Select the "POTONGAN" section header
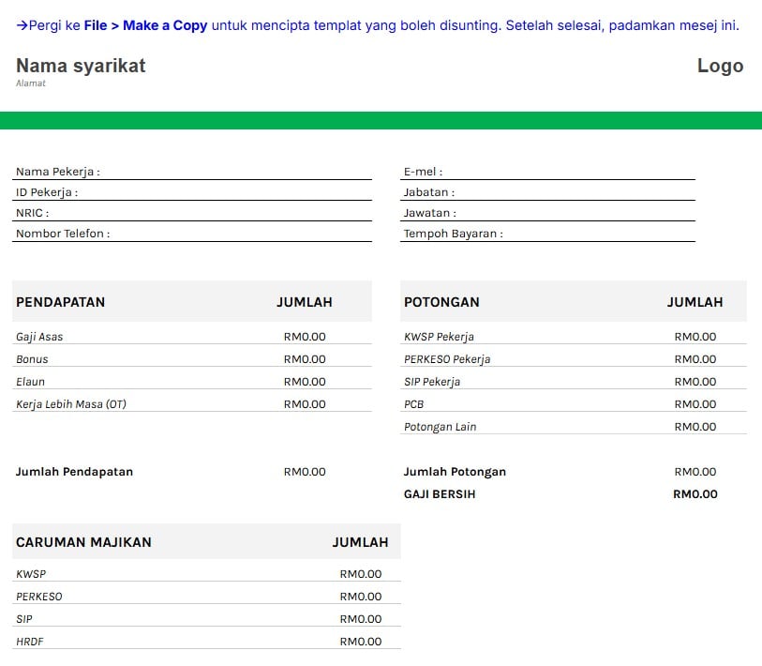 441,302
